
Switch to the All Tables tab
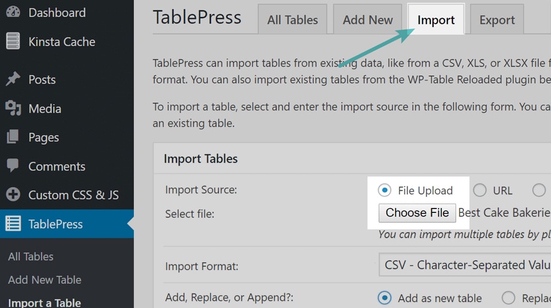(x=293, y=19)
